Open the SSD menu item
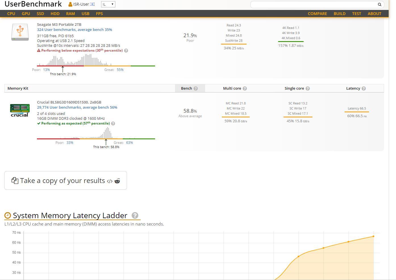This screenshot has height=280, width=396. [x=40, y=14]
